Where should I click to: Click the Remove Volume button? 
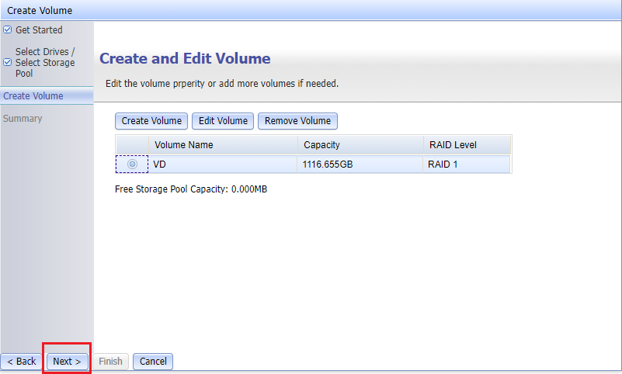point(297,121)
